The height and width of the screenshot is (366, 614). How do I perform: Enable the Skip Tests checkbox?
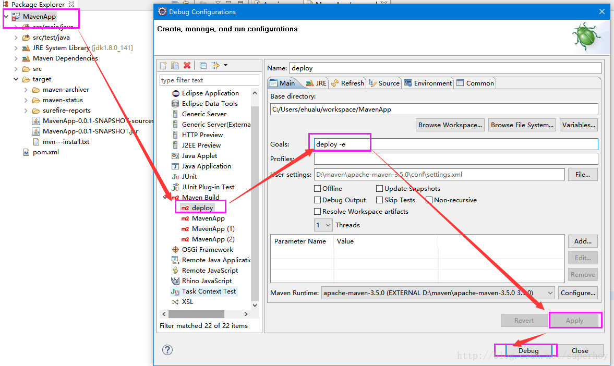379,200
